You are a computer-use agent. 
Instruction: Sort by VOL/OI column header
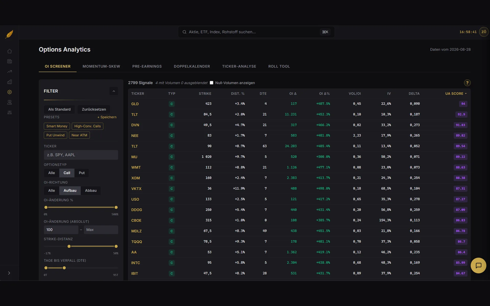pyautogui.click(x=355, y=94)
